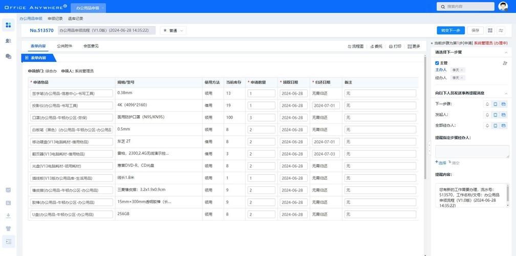Viewport: 516px width, 256px height.
Task: Open 领取日期 picker for U盘 row
Action: (293, 215)
